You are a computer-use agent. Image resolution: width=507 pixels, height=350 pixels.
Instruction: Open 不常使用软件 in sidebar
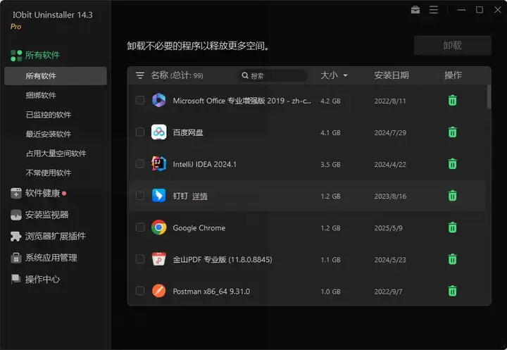point(49,173)
